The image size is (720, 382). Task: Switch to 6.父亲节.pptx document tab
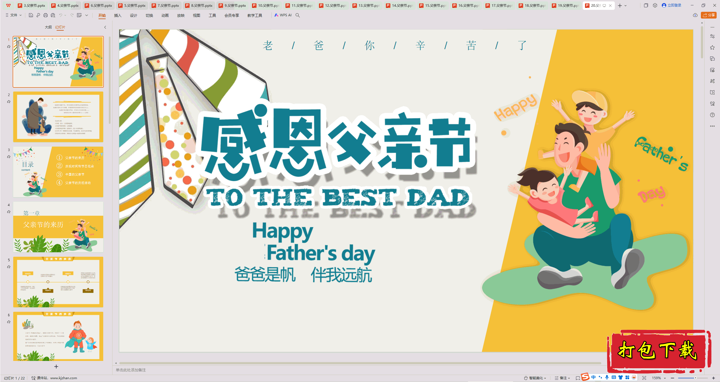[98, 5]
